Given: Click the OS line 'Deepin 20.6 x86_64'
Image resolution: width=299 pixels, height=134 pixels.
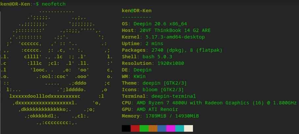Looking at the screenshot, I should coord(154,24).
